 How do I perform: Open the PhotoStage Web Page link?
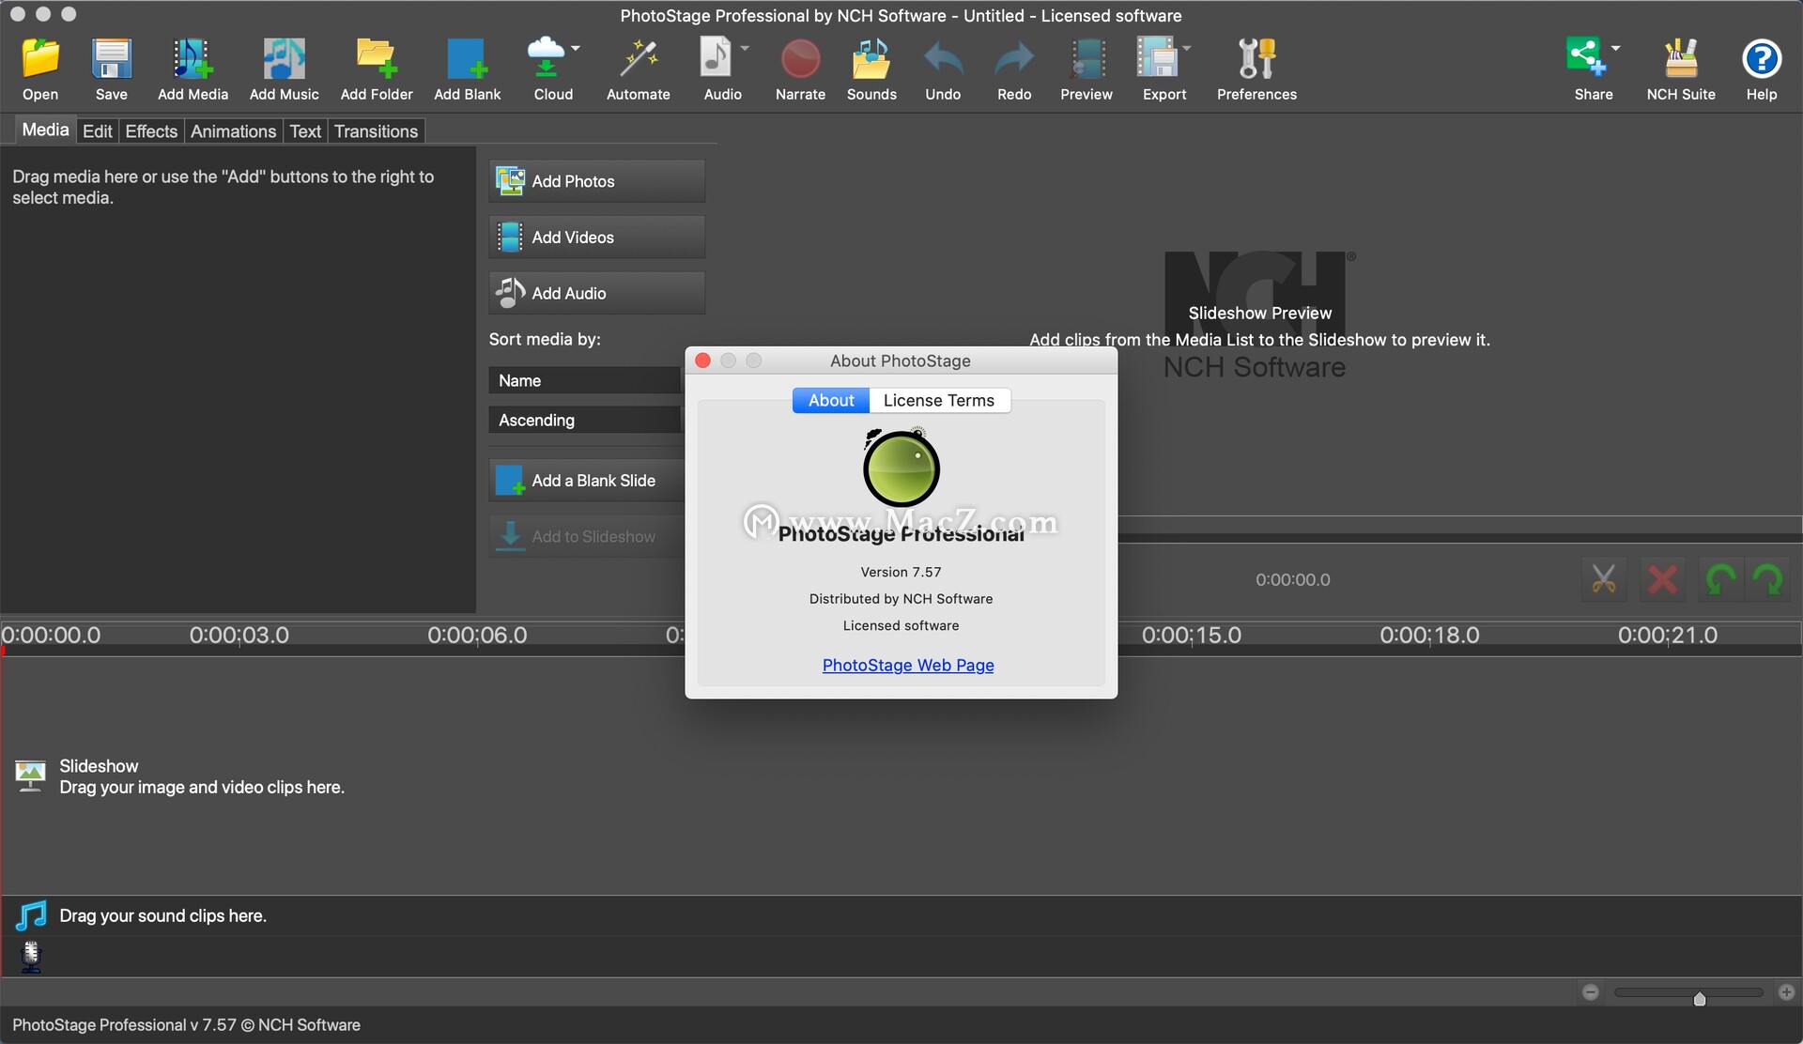click(908, 665)
